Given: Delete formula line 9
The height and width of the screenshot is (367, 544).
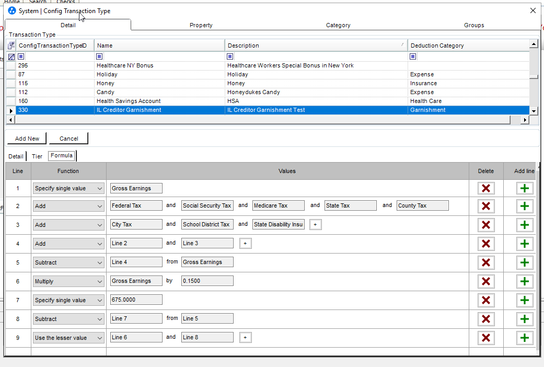Looking at the screenshot, I should pos(486,338).
